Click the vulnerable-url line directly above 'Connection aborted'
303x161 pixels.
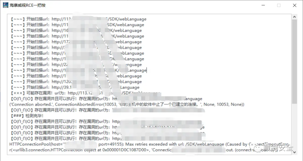[x=106, y=99]
